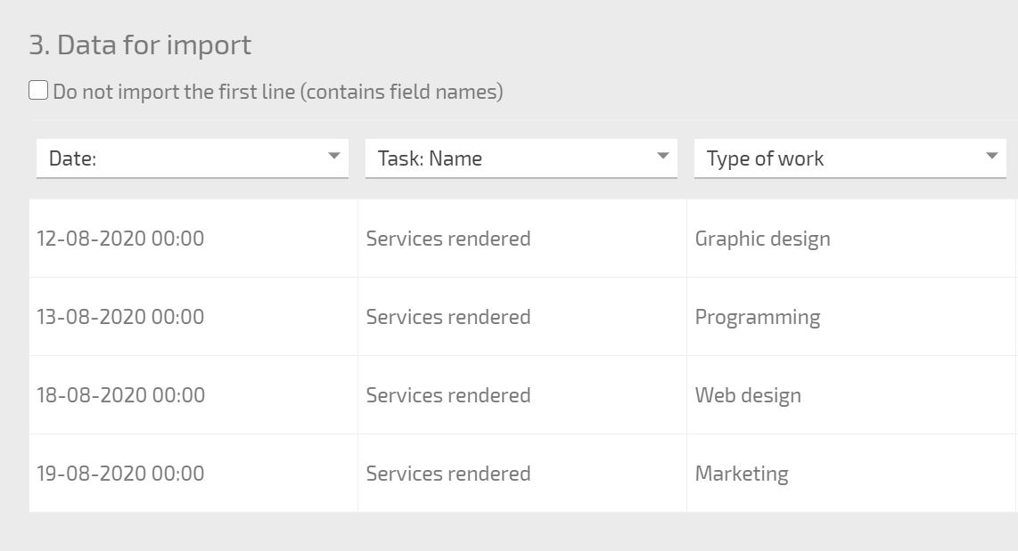The image size is (1018, 551).
Task: Select the 'Graphic design' cell
Action: (851, 239)
